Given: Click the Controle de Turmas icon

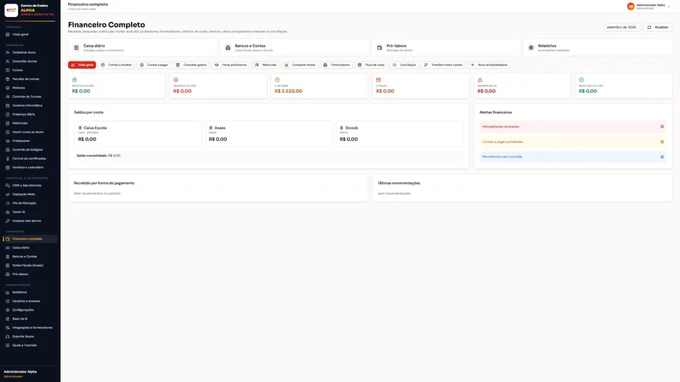Looking at the screenshot, I should pyautogui.click(x=7, y=97).
